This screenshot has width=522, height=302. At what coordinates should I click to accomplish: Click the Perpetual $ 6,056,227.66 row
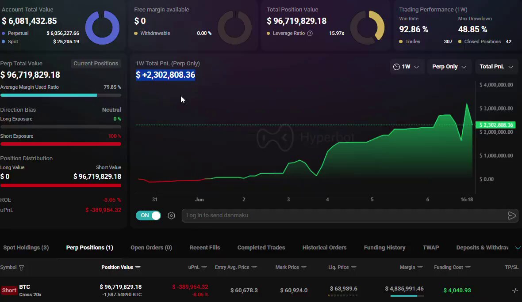pyautogui.click(x=40, y=33)
